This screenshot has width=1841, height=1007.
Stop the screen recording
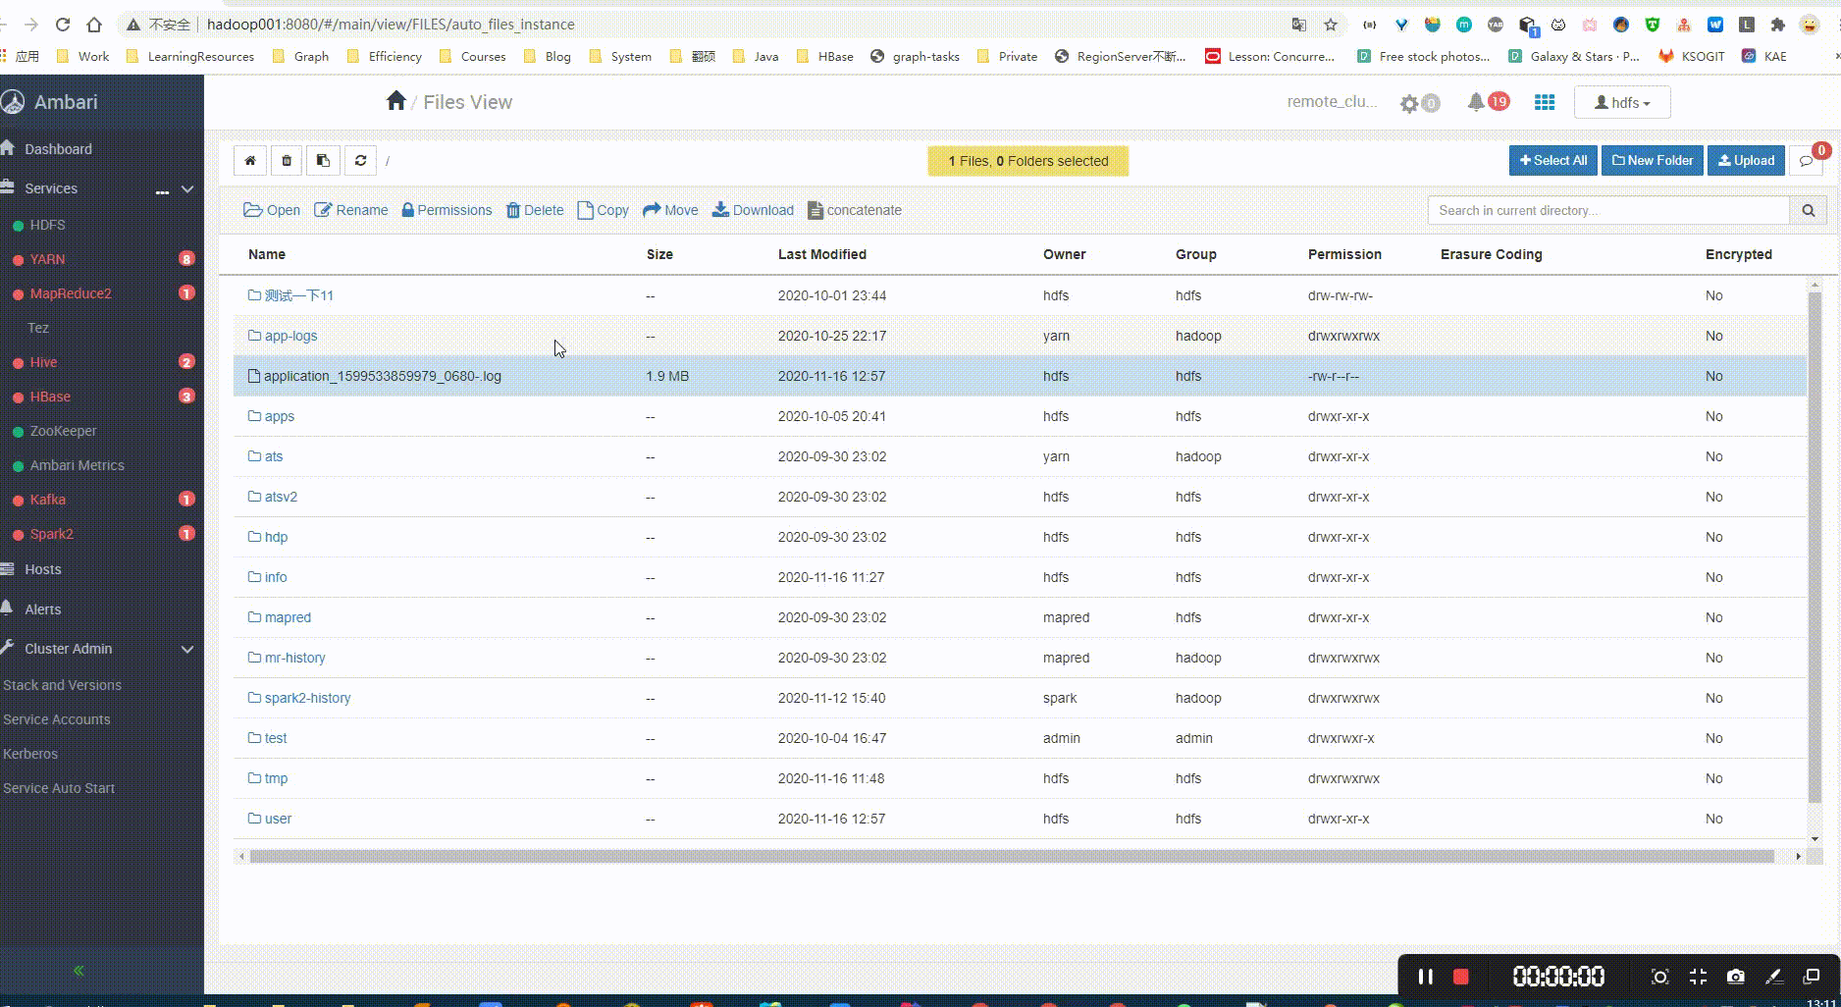(x=1461, y=977)
